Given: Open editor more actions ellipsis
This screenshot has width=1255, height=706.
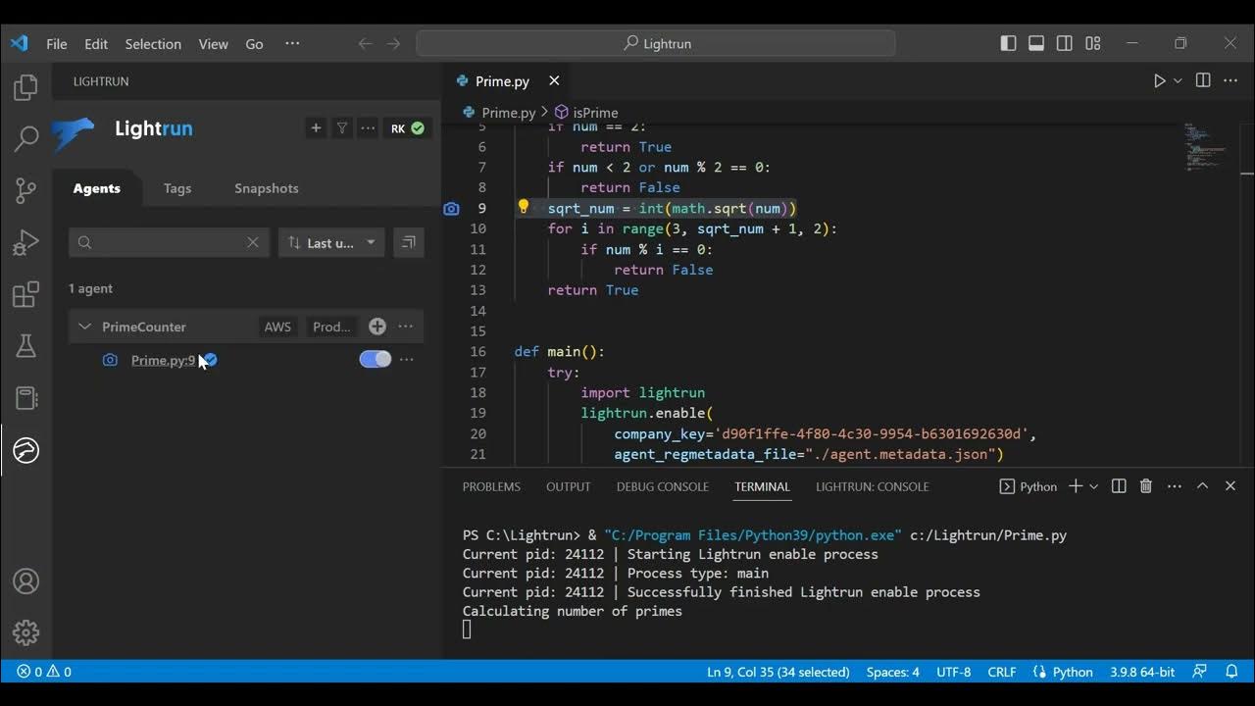Looking at the screenshot, I should click(1230, 80).
